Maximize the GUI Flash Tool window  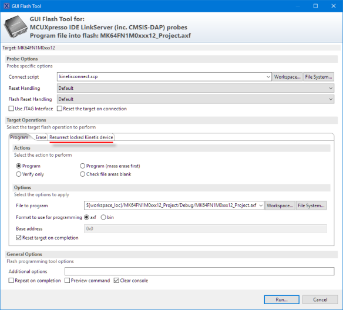pos(315,6)
